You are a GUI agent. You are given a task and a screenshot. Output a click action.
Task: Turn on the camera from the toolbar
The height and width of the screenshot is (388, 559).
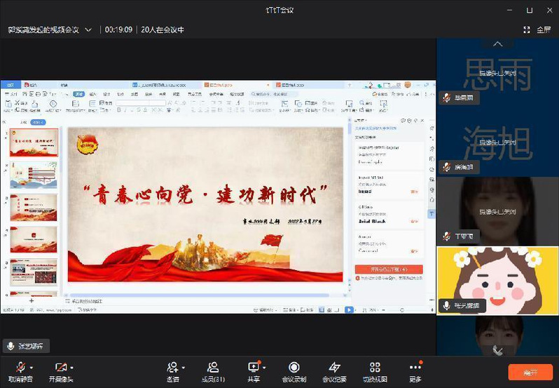tap(60, 368)
